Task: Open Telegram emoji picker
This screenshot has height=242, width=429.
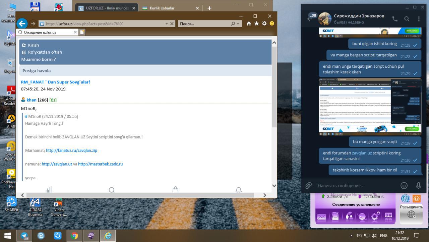Action: click(x=404, y=185)
